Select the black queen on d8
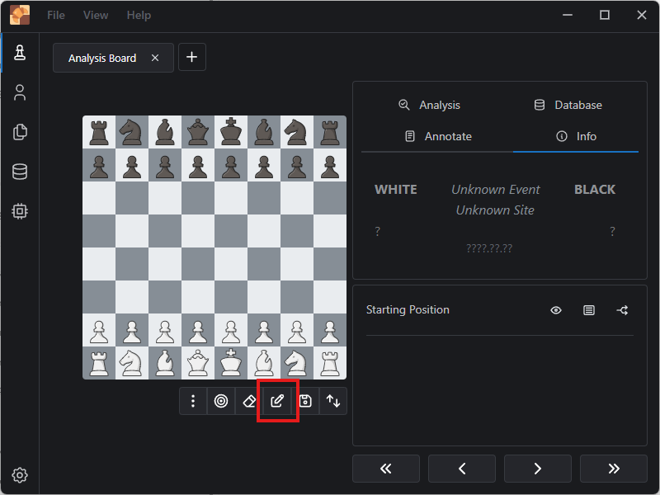This screenshot has width=660, height=495. [198, 132]
